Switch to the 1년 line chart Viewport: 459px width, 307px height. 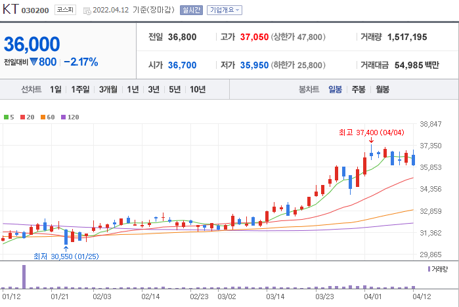[133, 89]
